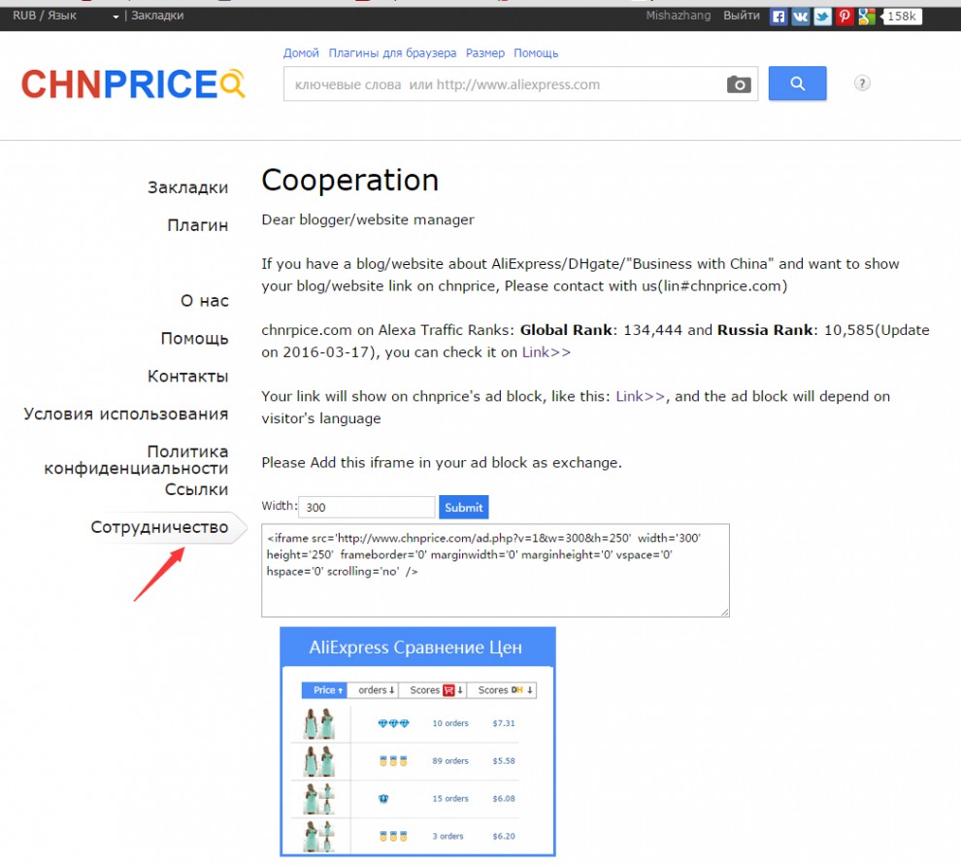The image size is (961, 866).
Task: Click the '89 orders' text
Action: point(450,761)
